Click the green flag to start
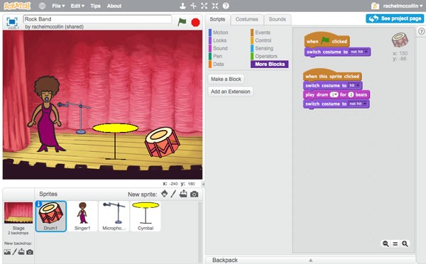The image size is (426, 264). click(182, 22)
